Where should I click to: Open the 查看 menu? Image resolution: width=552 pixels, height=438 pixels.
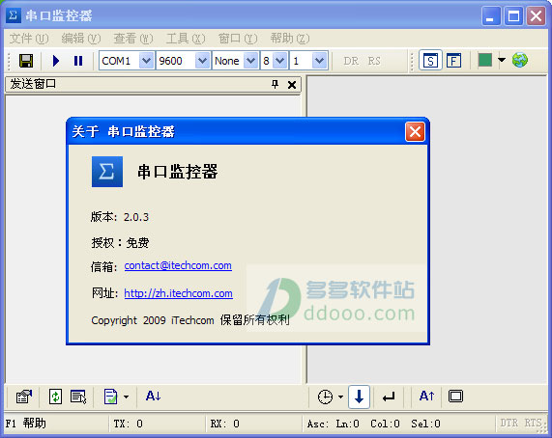tap(133, 38)
